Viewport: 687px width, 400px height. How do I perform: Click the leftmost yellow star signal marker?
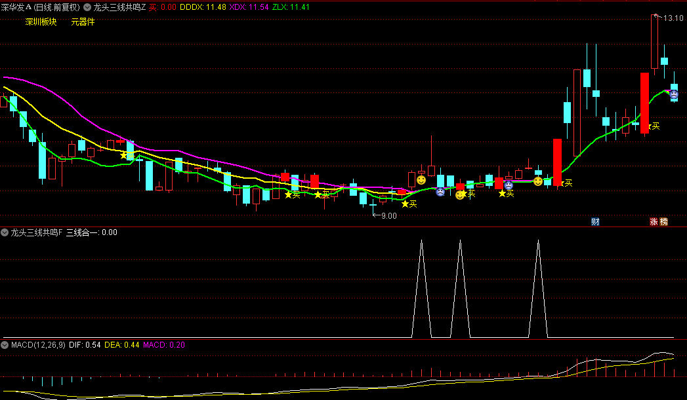123,155
